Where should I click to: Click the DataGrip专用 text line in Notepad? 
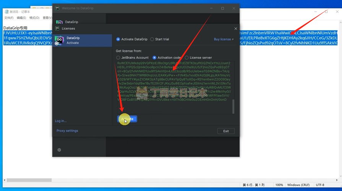tap(16, 28)
